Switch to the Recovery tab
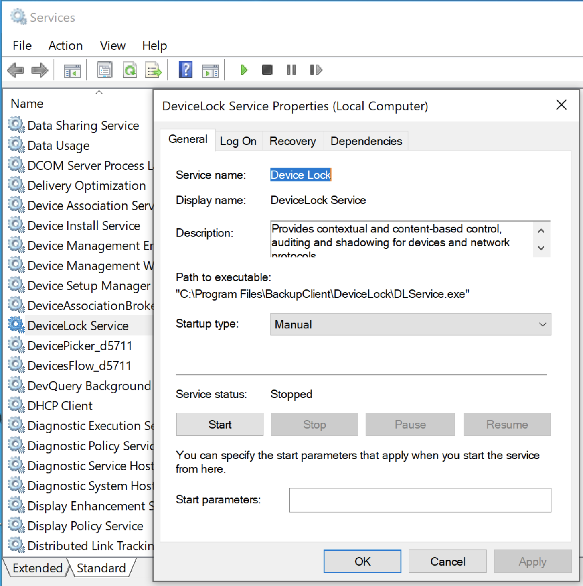This screenshot has width=583, height=586. (x=293, y=141)
